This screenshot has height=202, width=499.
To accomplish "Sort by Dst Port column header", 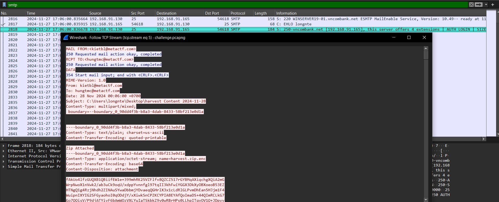I will point(217,13).
